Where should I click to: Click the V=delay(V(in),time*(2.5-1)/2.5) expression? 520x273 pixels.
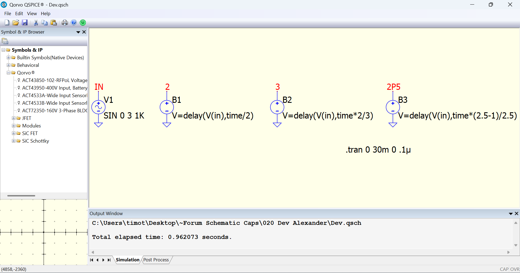[457, 116]
